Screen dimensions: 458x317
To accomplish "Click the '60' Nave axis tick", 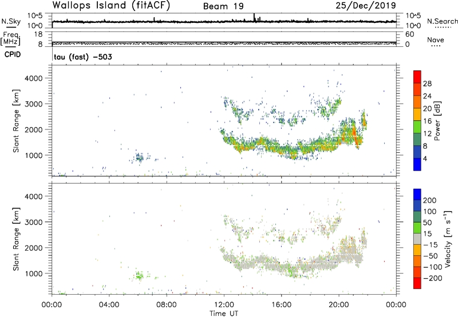I will click(409, 34).
